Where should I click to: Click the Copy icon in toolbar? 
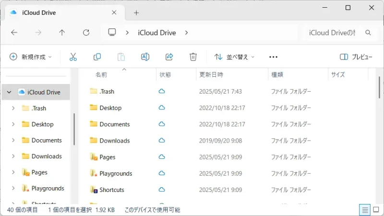(x=97, y=57)
